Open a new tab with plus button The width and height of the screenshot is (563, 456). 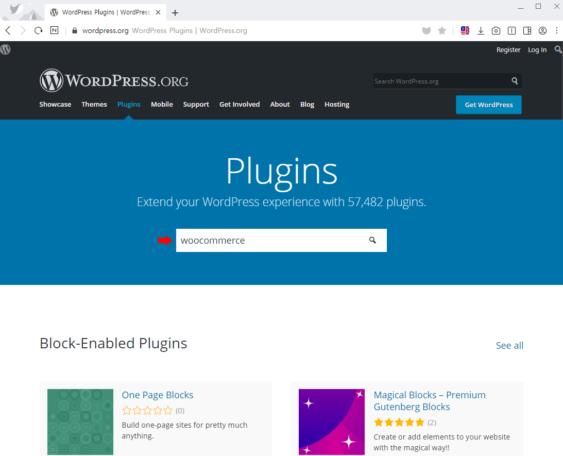tap(175, 13)
